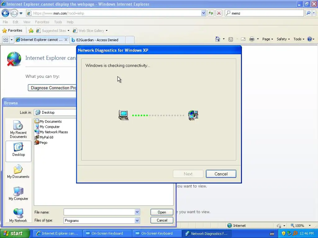
Task: Expand the Home button dropdown arrow
Action: 224,39
